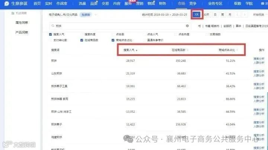Open 产品洞察 in the sidebar
This screenshot has width=268, height=150.
pos(22,32)
